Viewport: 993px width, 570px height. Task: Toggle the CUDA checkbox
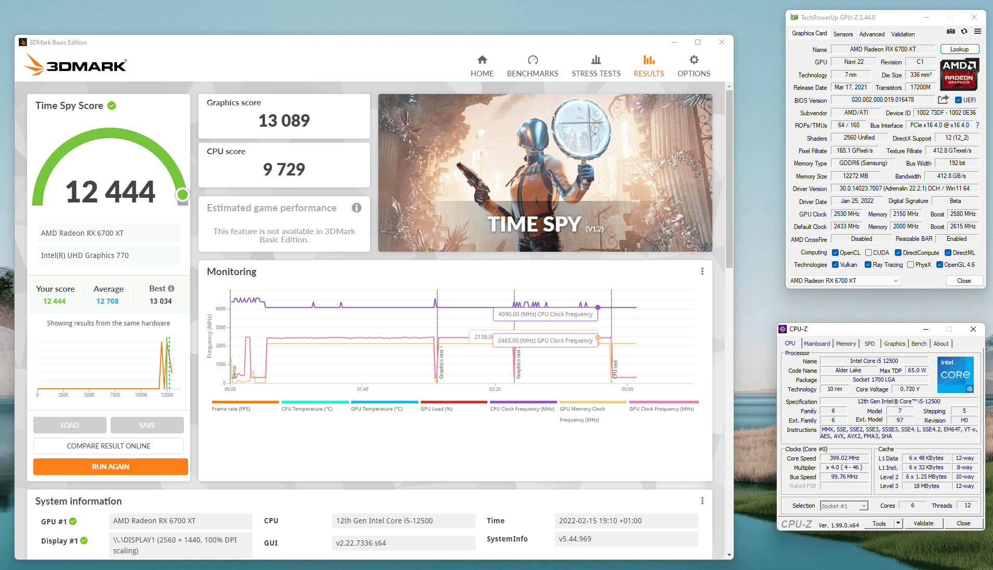pos(868,253)
